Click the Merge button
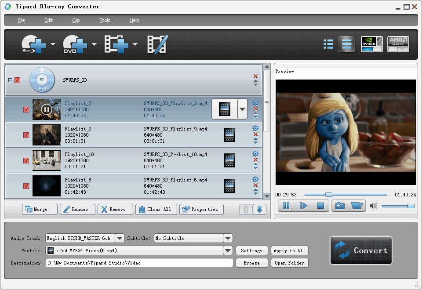This screenshot has height=290, width=422. (40, 209)
